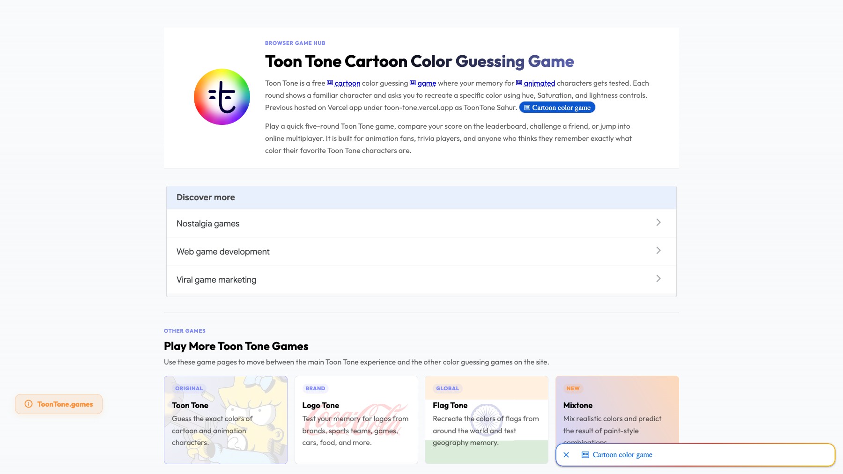Select Viral game marketing row text
The image size is (843, 474).
pyautogui.click(x=216, y=280)
